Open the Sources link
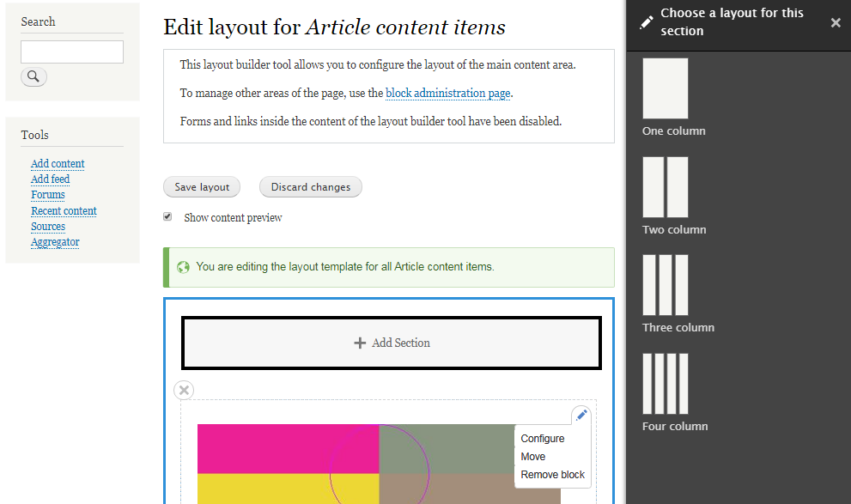The height and width of the screenshot is (504, 851). tap(48, 226)
